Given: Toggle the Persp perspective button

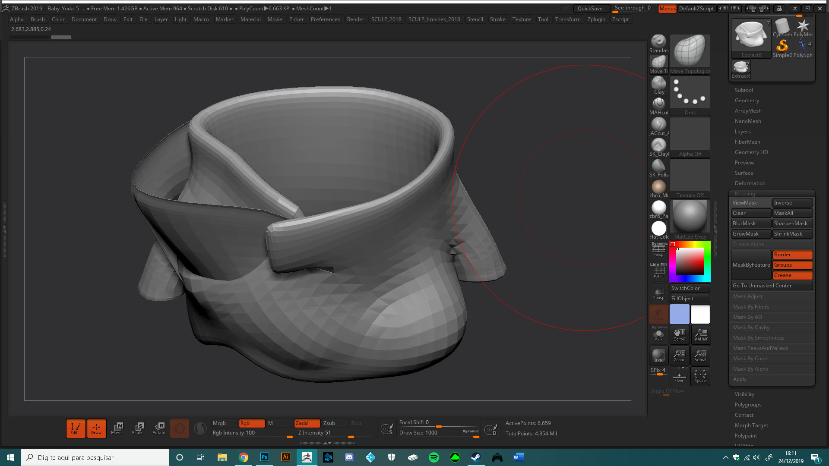Looking at the screenshot, I should coord(658,249).
